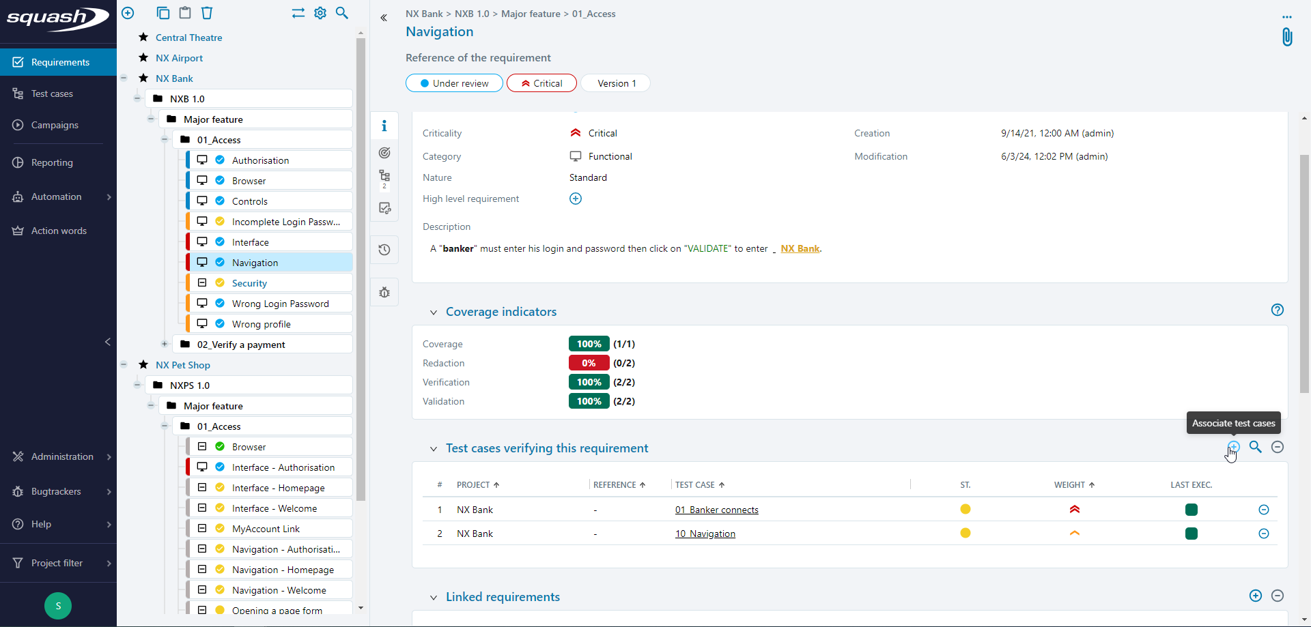This screenshot has height=627, width=1311.
Task: Collapse the Linked requirements section
Action: point(433,598)
